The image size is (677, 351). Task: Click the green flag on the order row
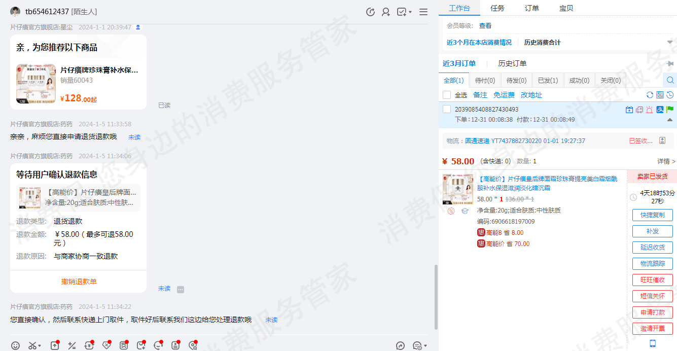(670, 109)
